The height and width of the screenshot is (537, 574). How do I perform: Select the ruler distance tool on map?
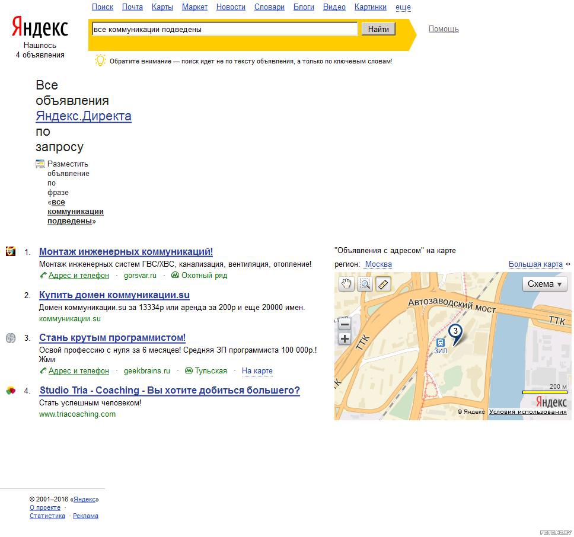click(x=383, y=285)
